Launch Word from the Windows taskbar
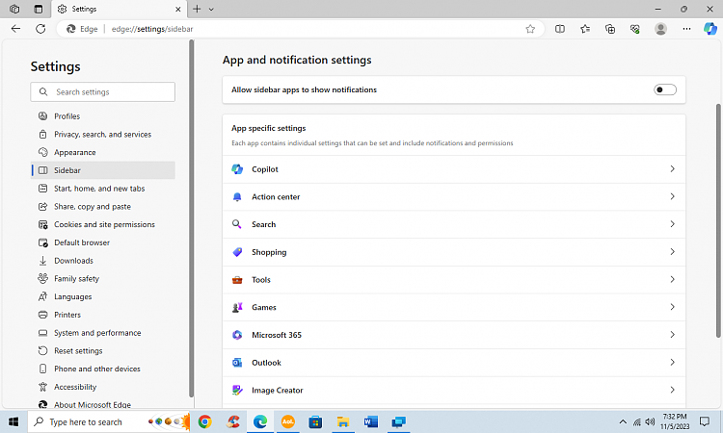This screenshot has width=723, height=433. pyautogui.click(x=371, y=421)
